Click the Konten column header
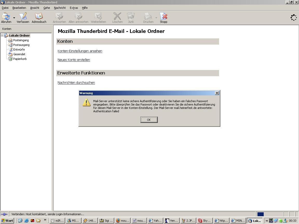The image size is (299, 224). [x=26, y=29]
